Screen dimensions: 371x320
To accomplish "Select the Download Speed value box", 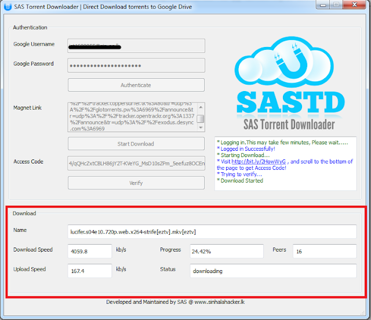I will pos(88,251).
